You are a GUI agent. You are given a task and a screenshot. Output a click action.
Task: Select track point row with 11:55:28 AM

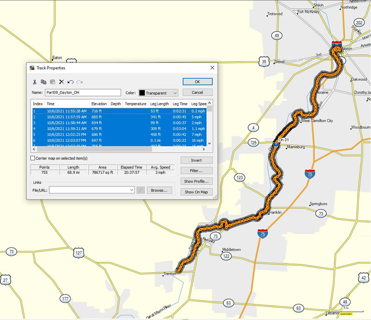click(119, 111)
